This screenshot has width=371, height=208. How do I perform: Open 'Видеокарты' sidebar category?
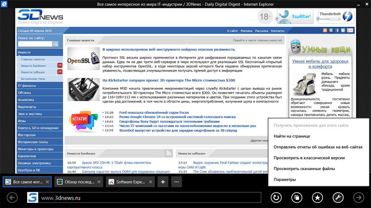(40, 107)
